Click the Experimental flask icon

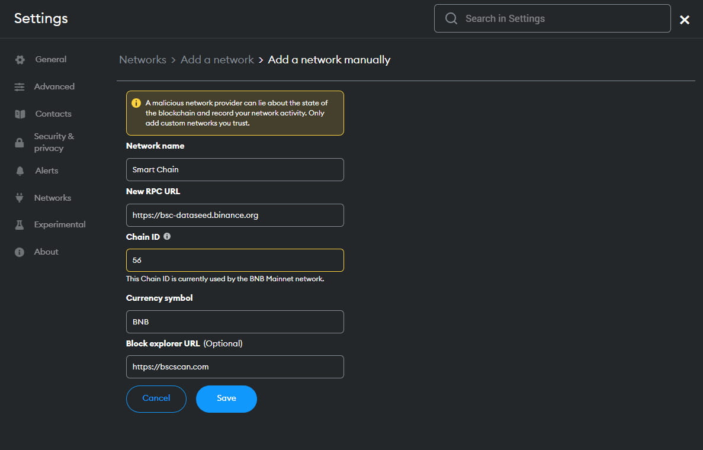click(x=20, y=225)
